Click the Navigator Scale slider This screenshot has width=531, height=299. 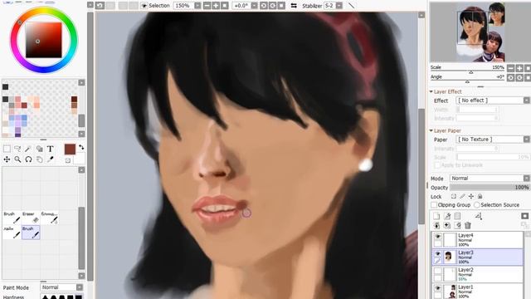(467, 70)
